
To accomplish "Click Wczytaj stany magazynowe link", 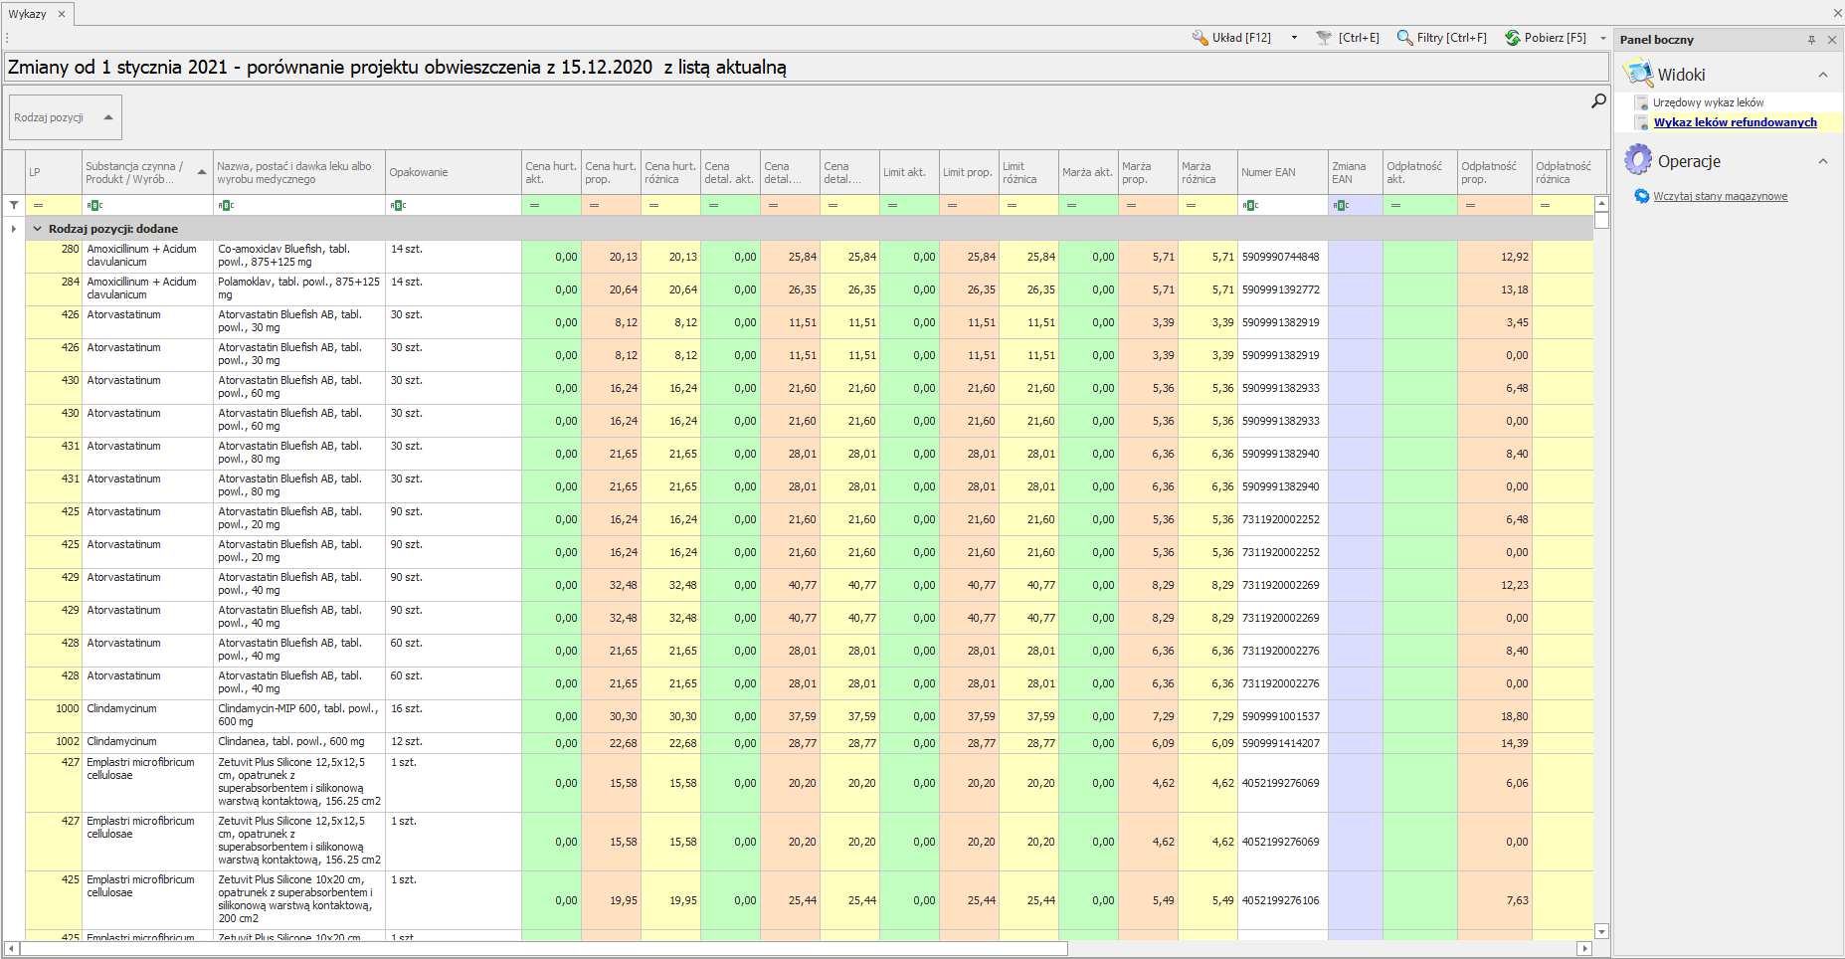I will [1720, 197].
